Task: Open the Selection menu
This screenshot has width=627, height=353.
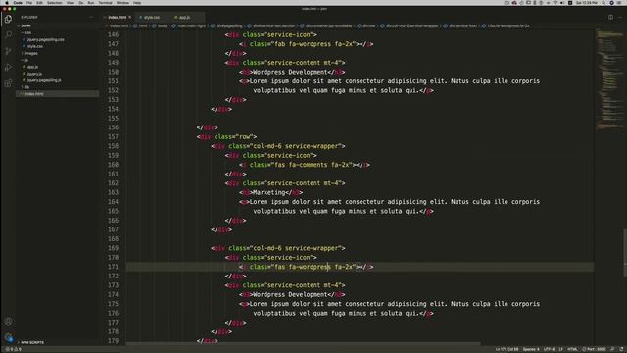Action: [x=55, y=3]
